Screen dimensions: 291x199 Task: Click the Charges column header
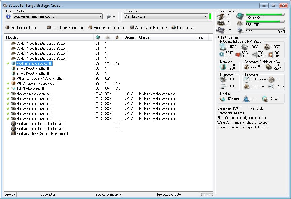point(165,37)
